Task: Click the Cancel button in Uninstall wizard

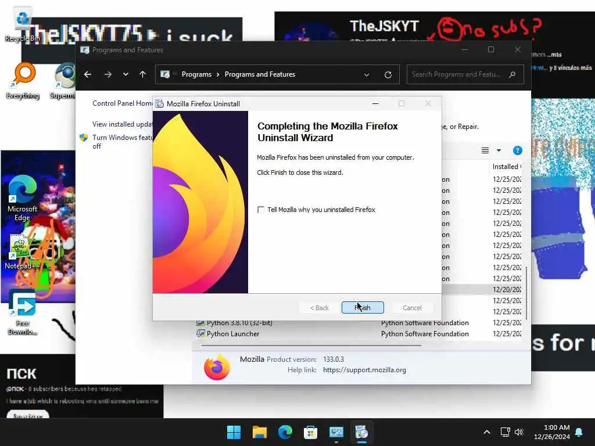Action: [x=412, y=308]
